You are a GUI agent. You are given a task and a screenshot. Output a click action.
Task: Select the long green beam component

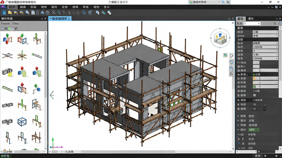(7, 89)
